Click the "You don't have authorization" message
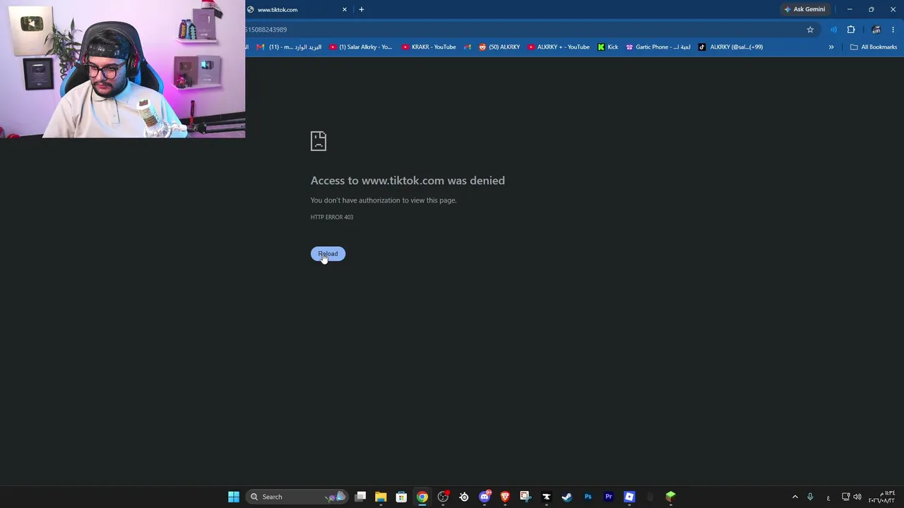The image size is (904, 508). point(383,200)
